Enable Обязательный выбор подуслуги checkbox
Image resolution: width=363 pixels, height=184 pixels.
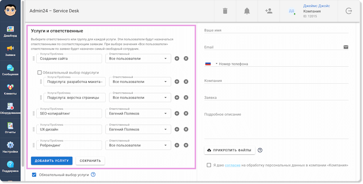(40, 72)
